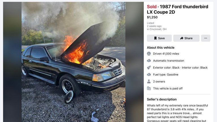Open the three-dots more options button

[x=206, y=38]
